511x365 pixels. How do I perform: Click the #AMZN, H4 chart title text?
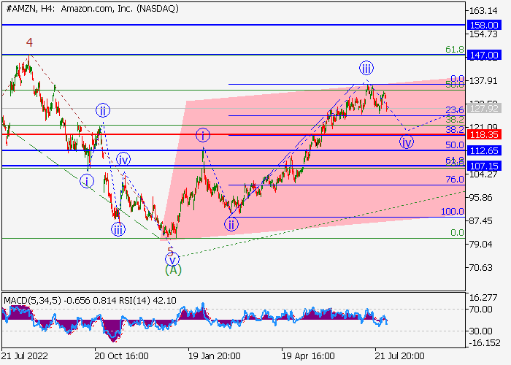92,9
